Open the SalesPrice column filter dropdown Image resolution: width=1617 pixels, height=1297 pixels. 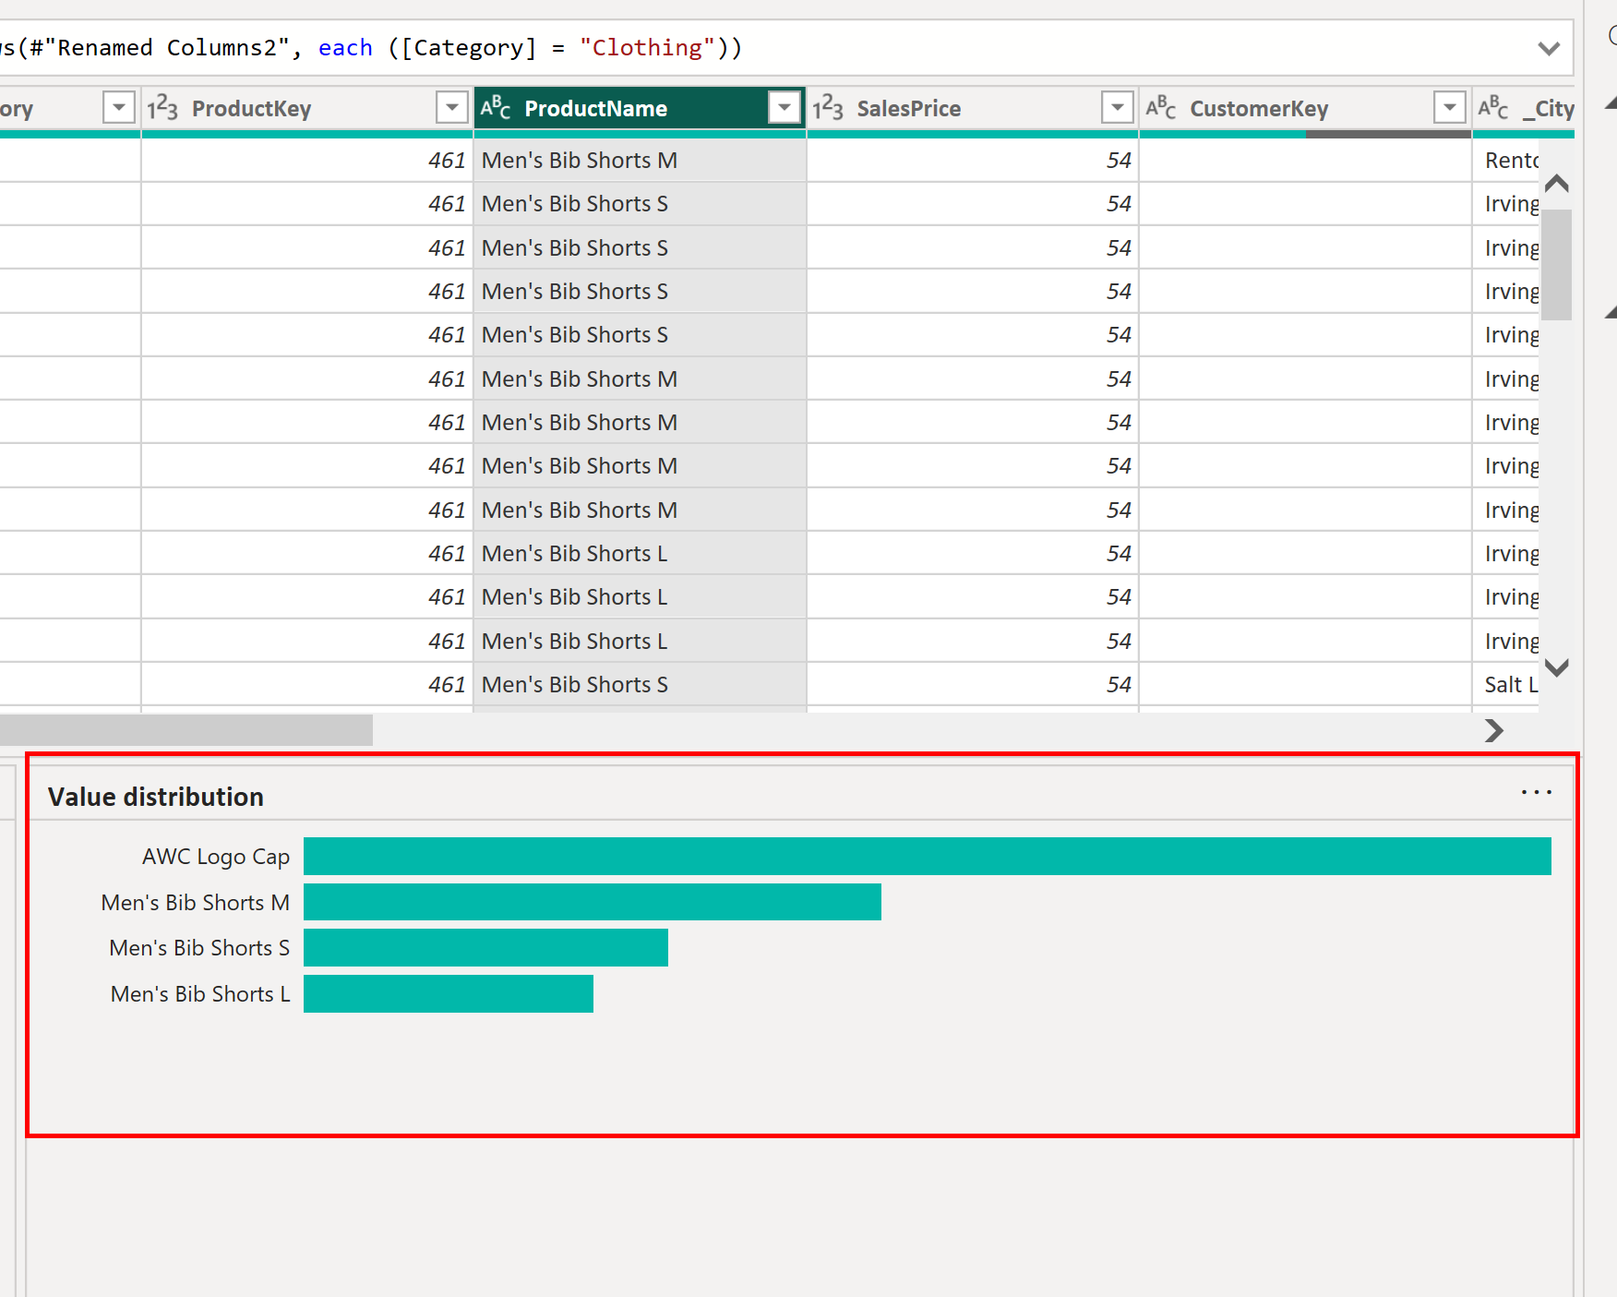pyautogui.click(x=1117, y=108)
